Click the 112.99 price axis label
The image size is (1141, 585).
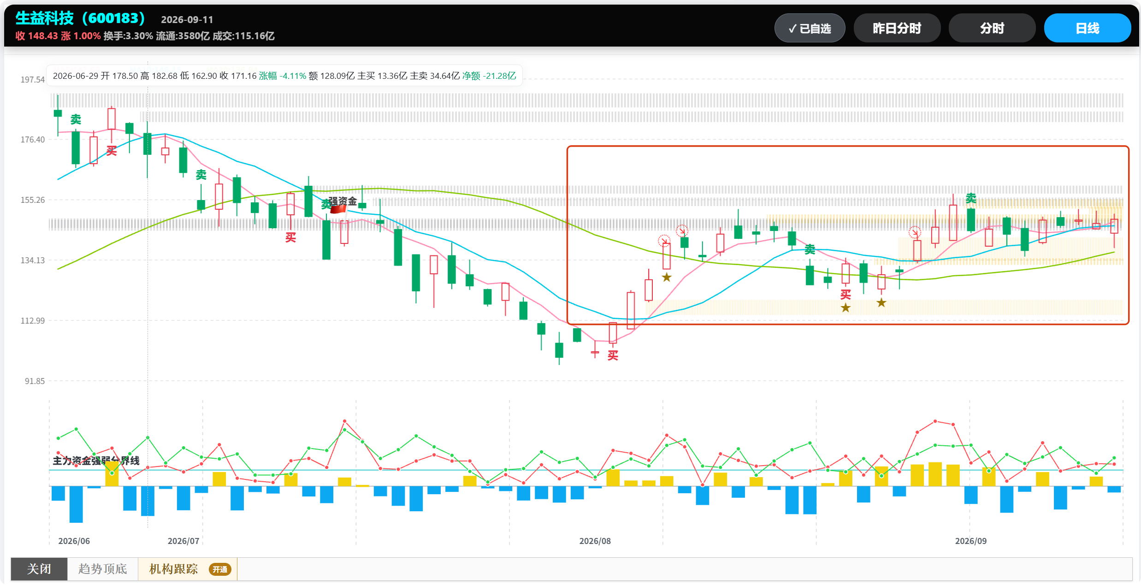[33, 321]
